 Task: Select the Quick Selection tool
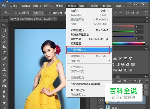tap(4, 41)
